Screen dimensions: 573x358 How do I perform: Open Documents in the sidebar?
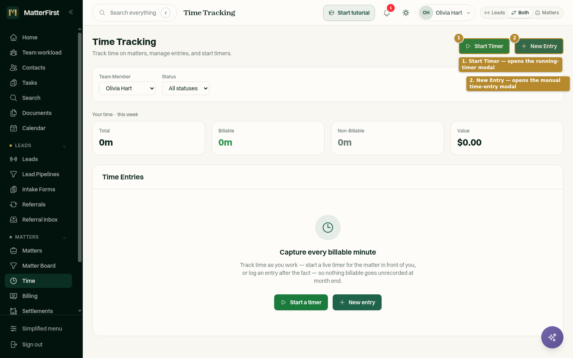38,113
